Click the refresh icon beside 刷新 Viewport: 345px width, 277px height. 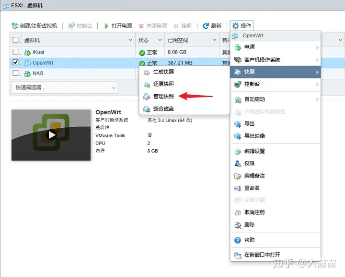[206, 26]
